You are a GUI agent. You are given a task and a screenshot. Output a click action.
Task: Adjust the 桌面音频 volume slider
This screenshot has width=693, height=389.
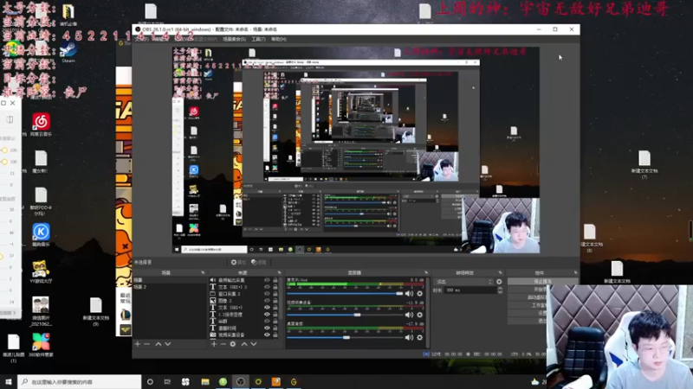[345, 337]
